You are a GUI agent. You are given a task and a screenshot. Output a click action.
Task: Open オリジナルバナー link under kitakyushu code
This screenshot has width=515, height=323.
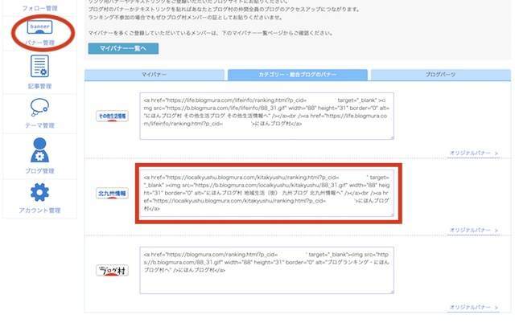pos(474,230)
